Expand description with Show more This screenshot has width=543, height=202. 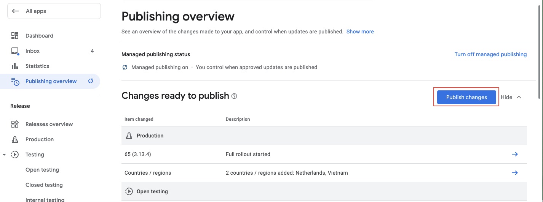coord(360,32)
